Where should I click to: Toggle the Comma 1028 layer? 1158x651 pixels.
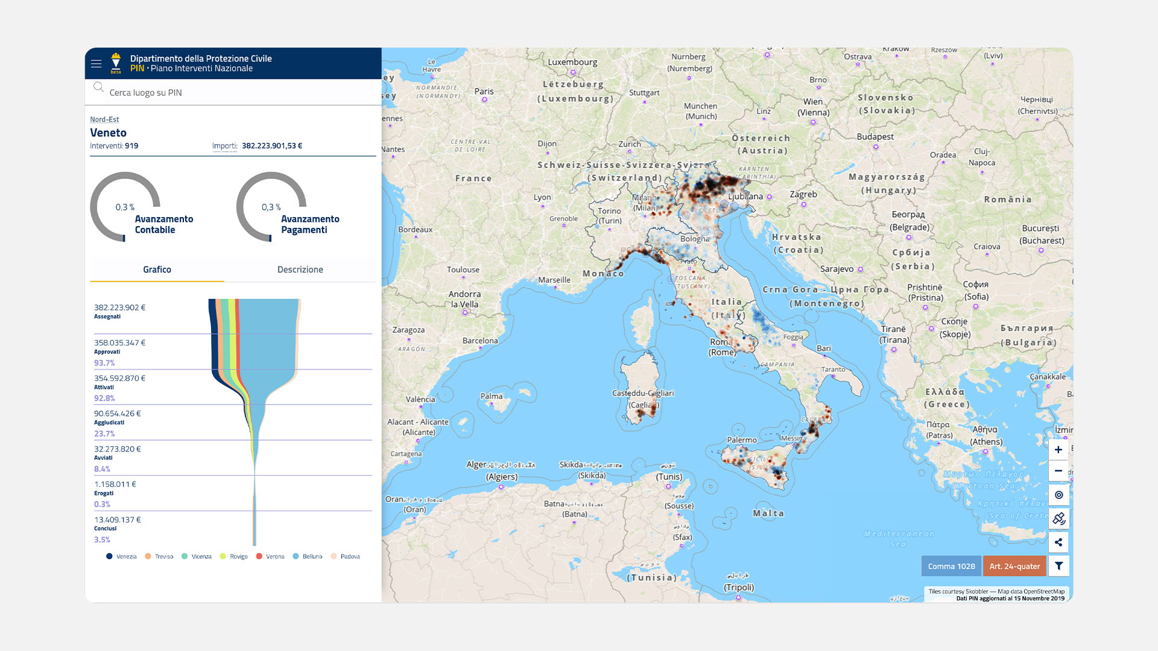click(x=951, y=566)
